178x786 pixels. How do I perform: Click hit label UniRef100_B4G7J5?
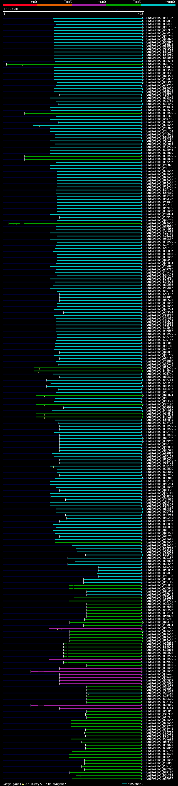point(160,439)
